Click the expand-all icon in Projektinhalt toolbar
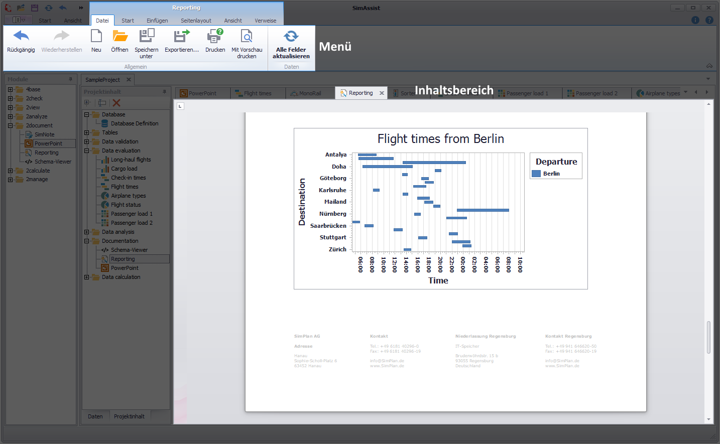 click(x=87, y=102)
